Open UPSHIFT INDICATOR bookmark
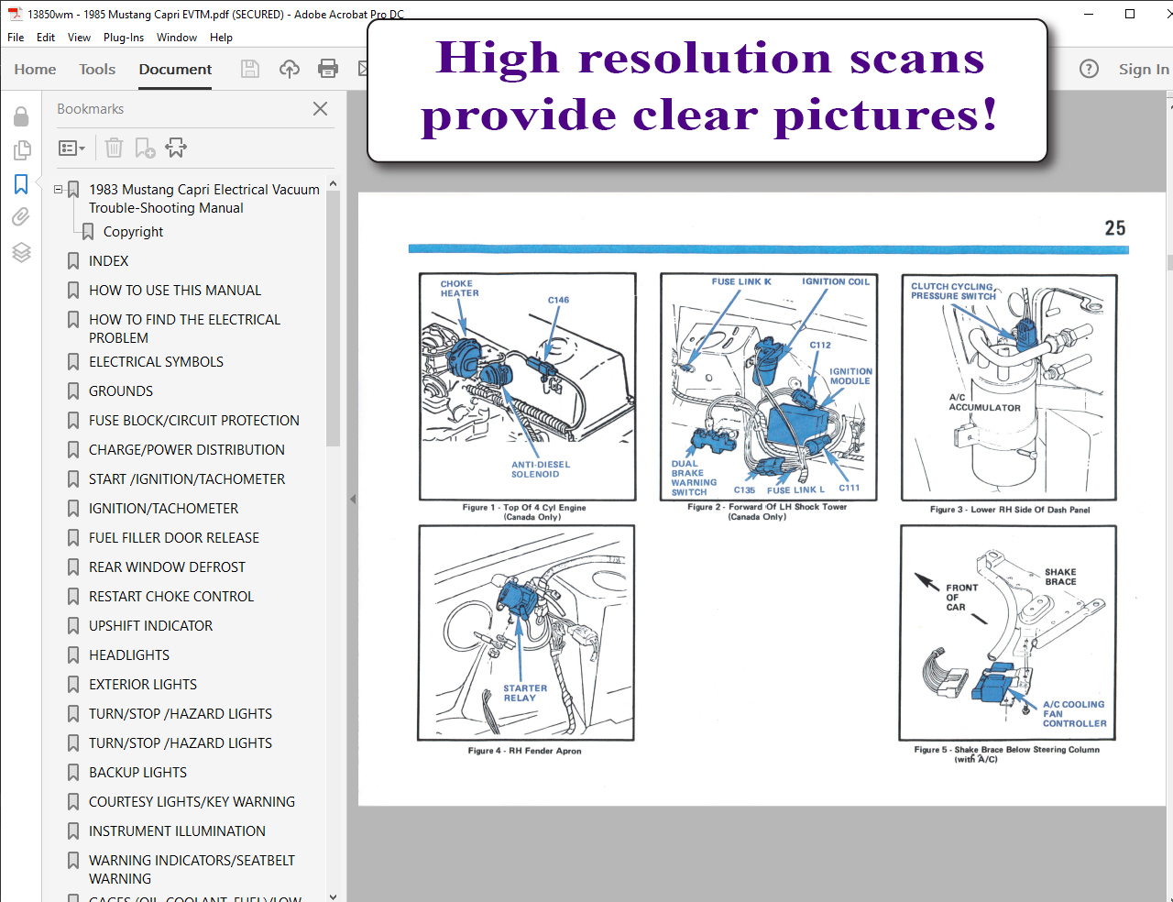This screenshot has height=902, width=1173. pyautogui.click(x=150, y=626)
